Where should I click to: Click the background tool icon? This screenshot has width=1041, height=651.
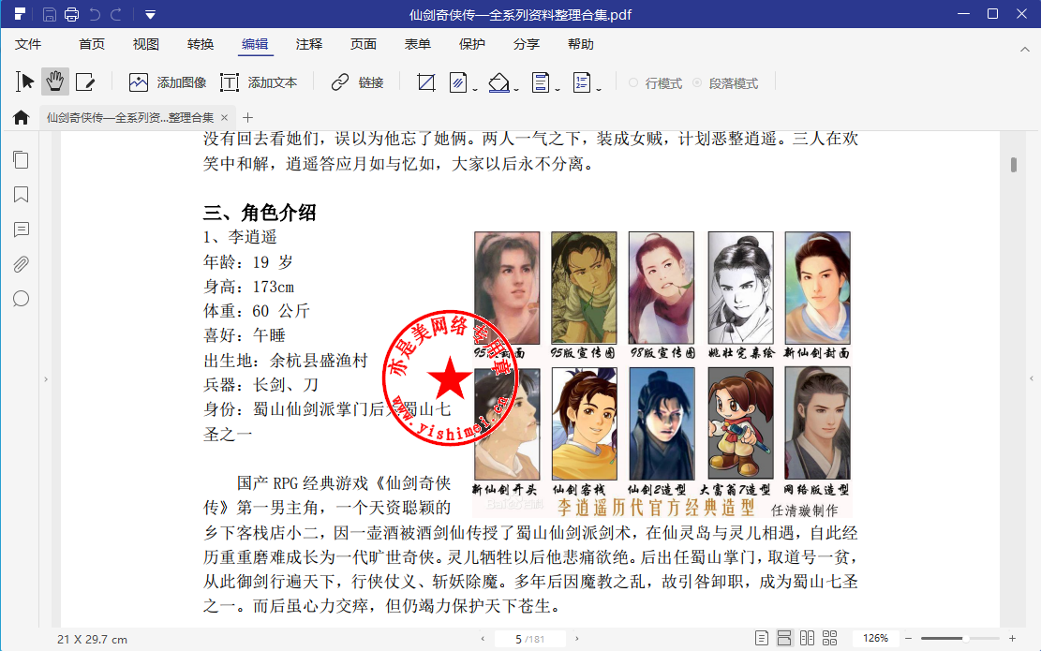point(498,82)
